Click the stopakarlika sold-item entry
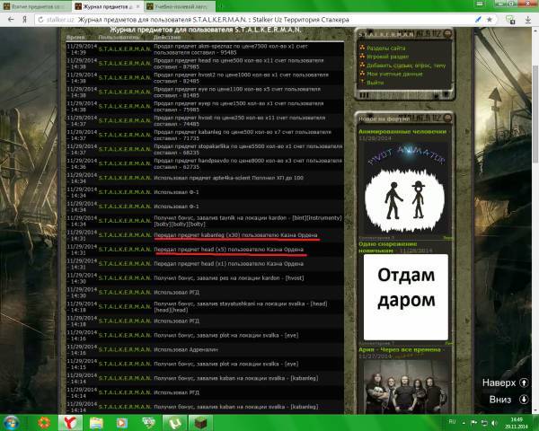The height and width of the screenshot is (431, 539). pos(248,150)
